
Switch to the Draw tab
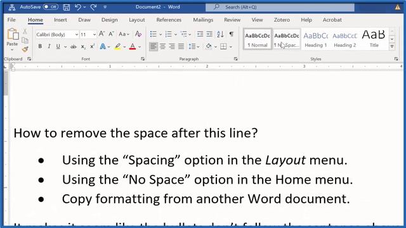84,20
